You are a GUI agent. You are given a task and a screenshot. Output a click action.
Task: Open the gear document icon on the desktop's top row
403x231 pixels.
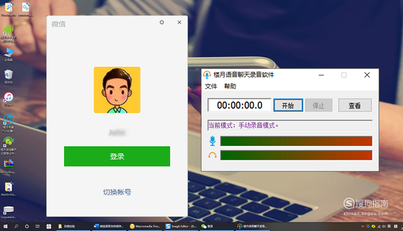[x=26, y=10]
